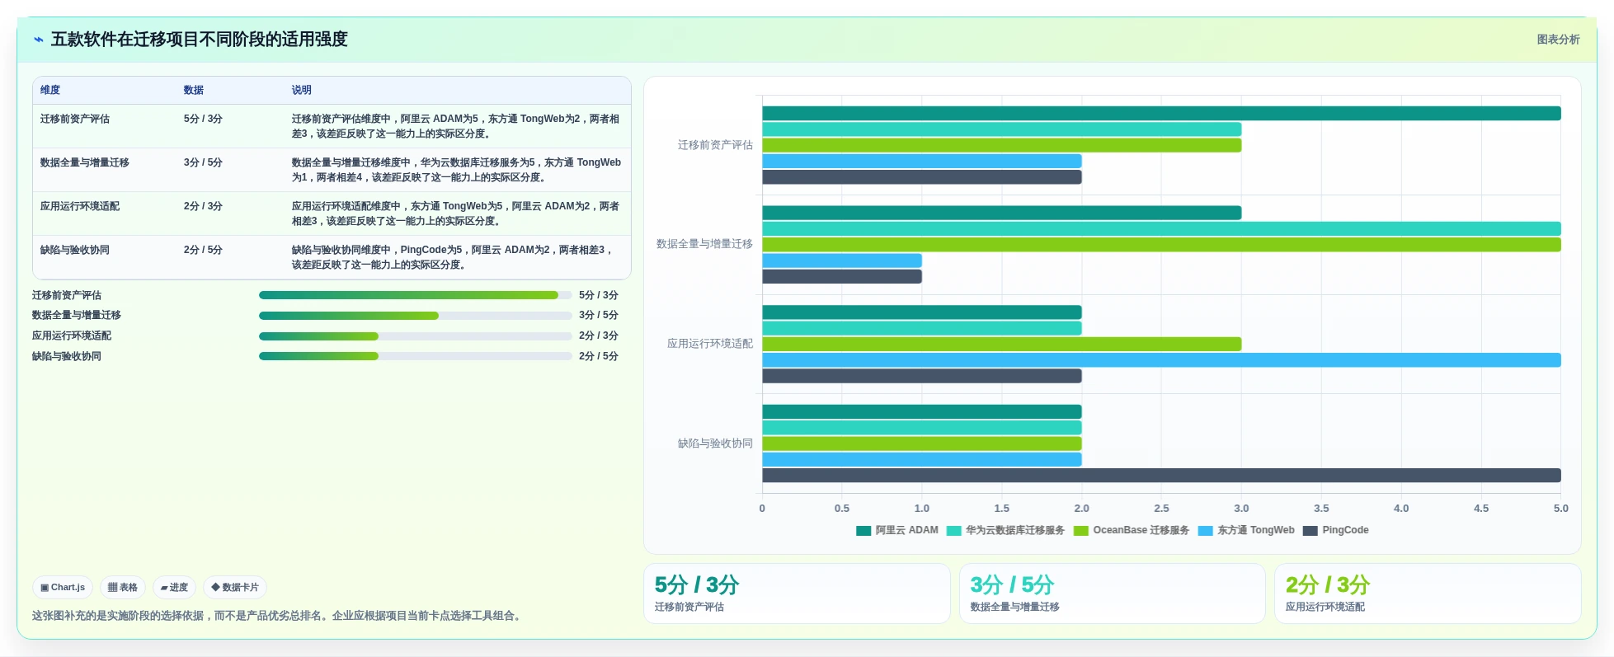Screen dimensions: 1614x657
Task: Click the green OceanBase bar for 数据全量与增量迁移
Action: click(x=1161, y=245)
